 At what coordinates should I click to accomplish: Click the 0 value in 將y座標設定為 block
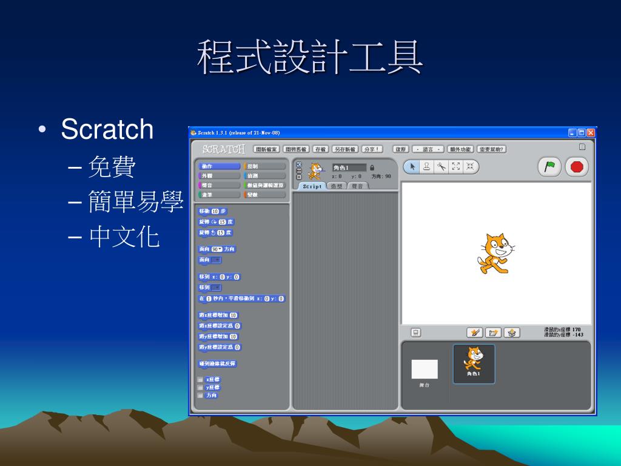(237, 348)
